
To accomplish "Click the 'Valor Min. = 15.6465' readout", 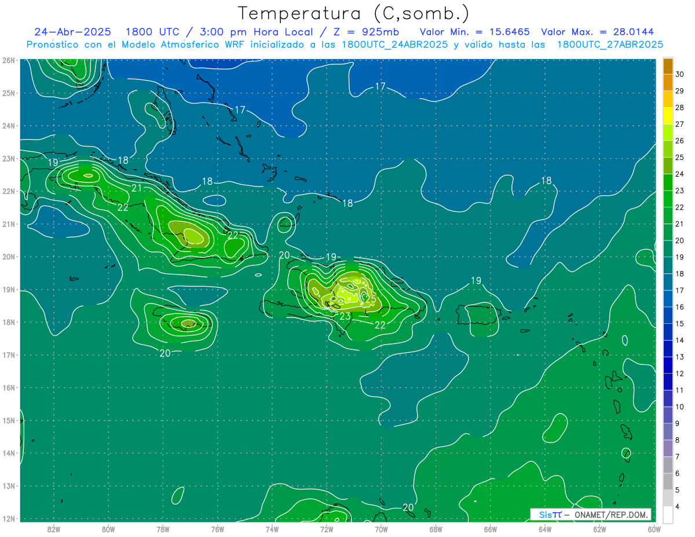I will pyautogui.click(x=474, y=32).
